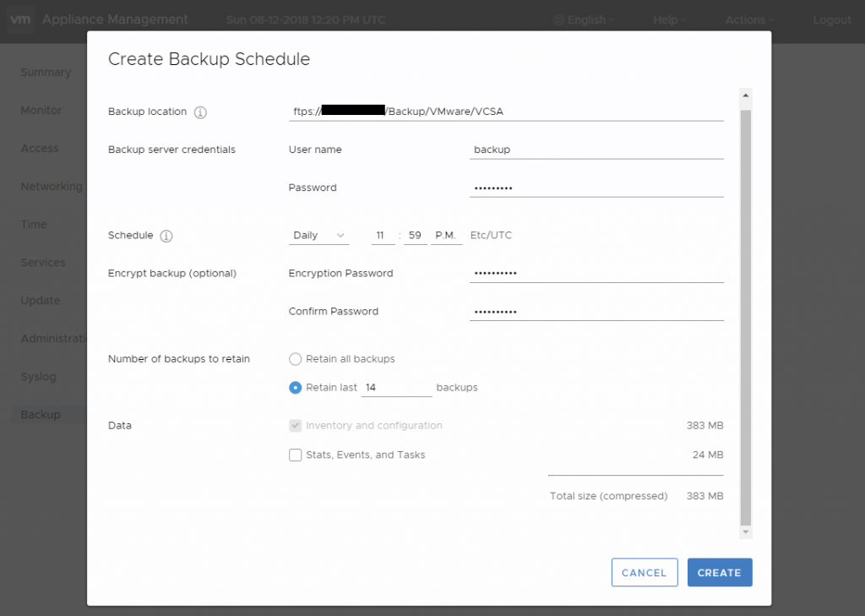This screenshot has height=616, width=865.
Task: Click Inventory and configuration checkbox
Action: (x=295, y=426)
